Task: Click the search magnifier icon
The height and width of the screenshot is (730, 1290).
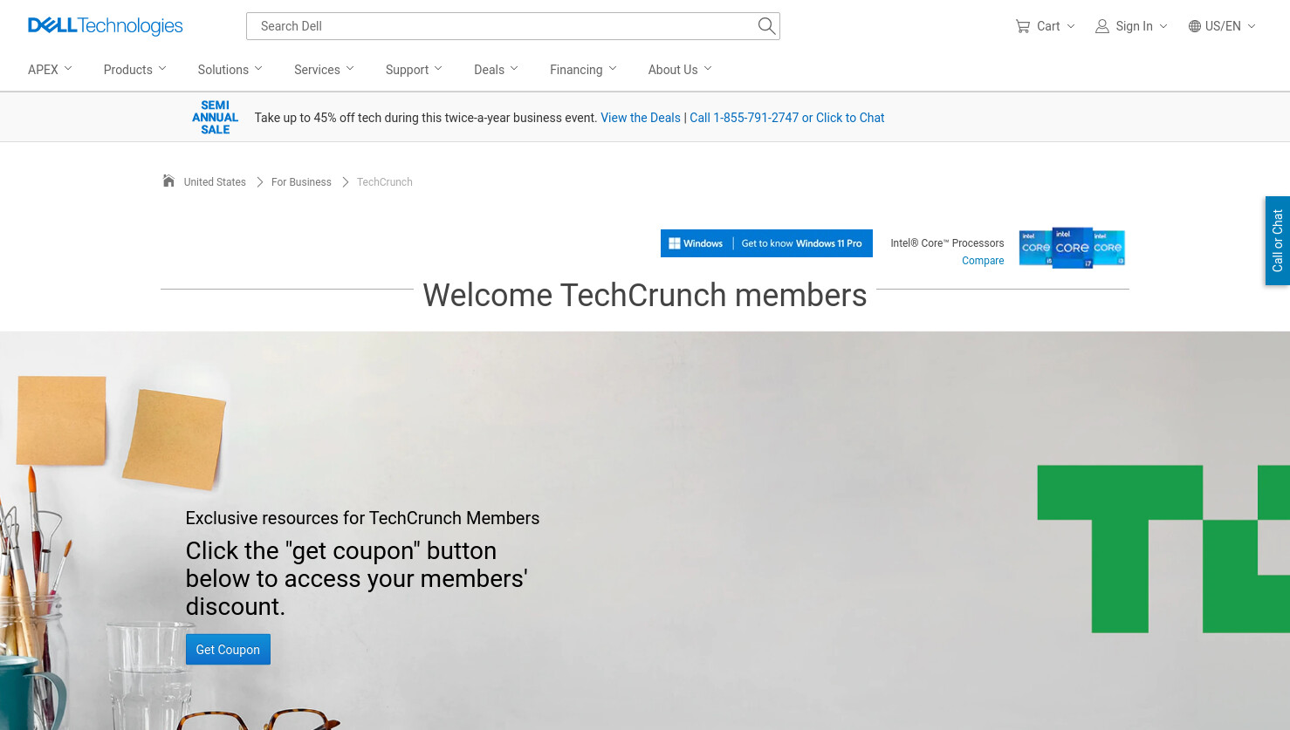Action: [x=766, y=26]
